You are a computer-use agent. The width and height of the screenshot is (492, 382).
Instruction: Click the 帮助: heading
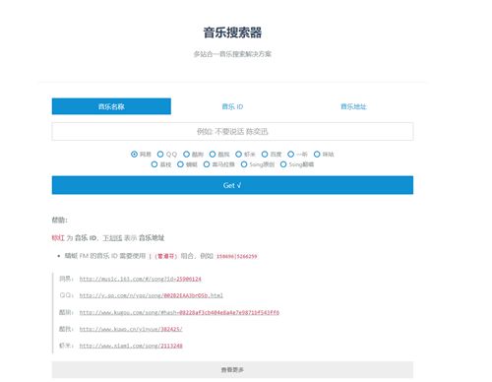tap(59, 220)
